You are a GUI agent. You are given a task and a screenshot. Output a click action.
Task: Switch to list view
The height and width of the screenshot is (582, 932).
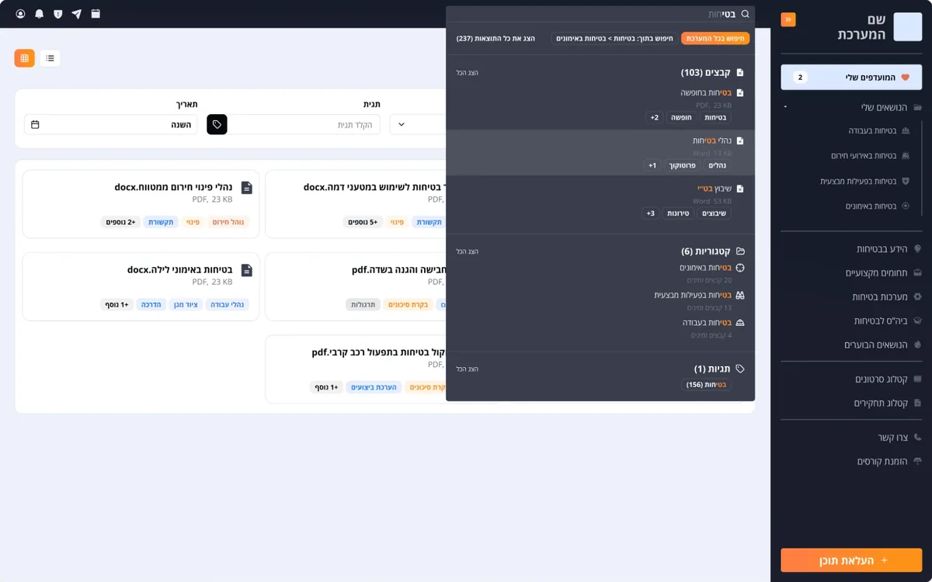point(50,58)
